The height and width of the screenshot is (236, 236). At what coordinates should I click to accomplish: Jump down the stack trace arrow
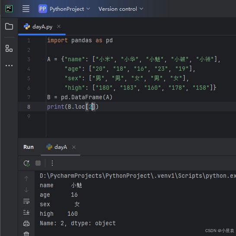point(26,190)
